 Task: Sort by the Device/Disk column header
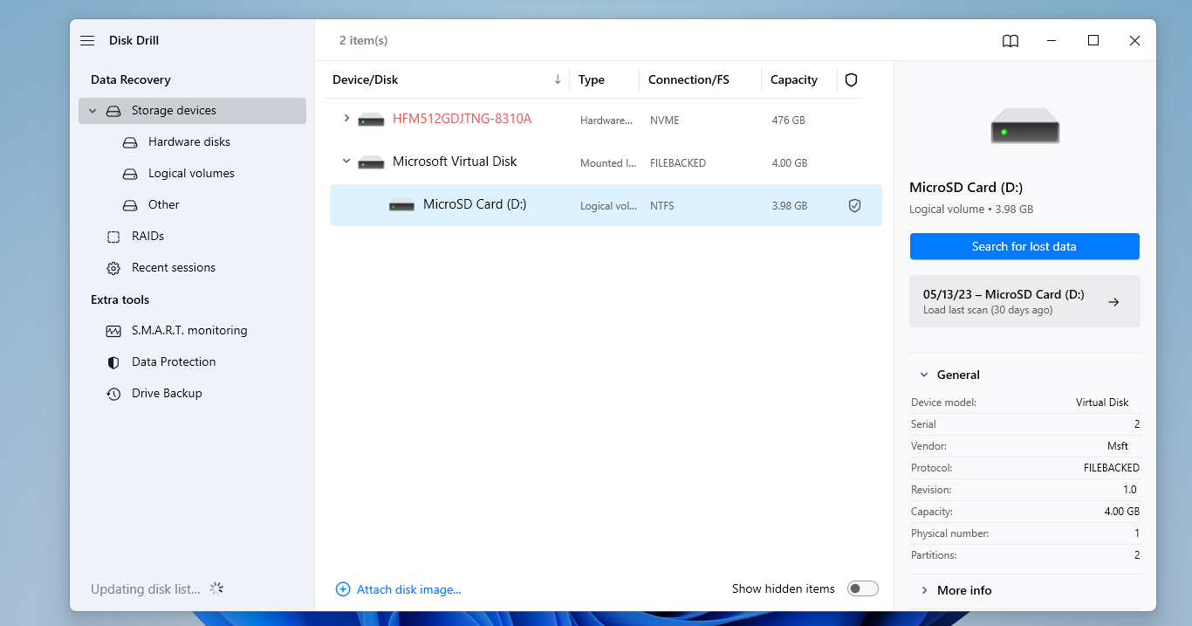tap(365, 79)
